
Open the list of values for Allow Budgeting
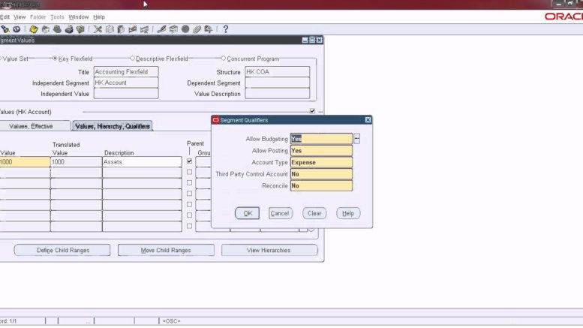[357, 139]
